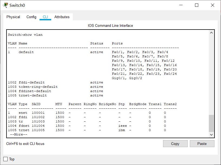Enable the Top checkbox
Image resolution: width=221 pixels, height=165 pixels.
tap(5, 159)
